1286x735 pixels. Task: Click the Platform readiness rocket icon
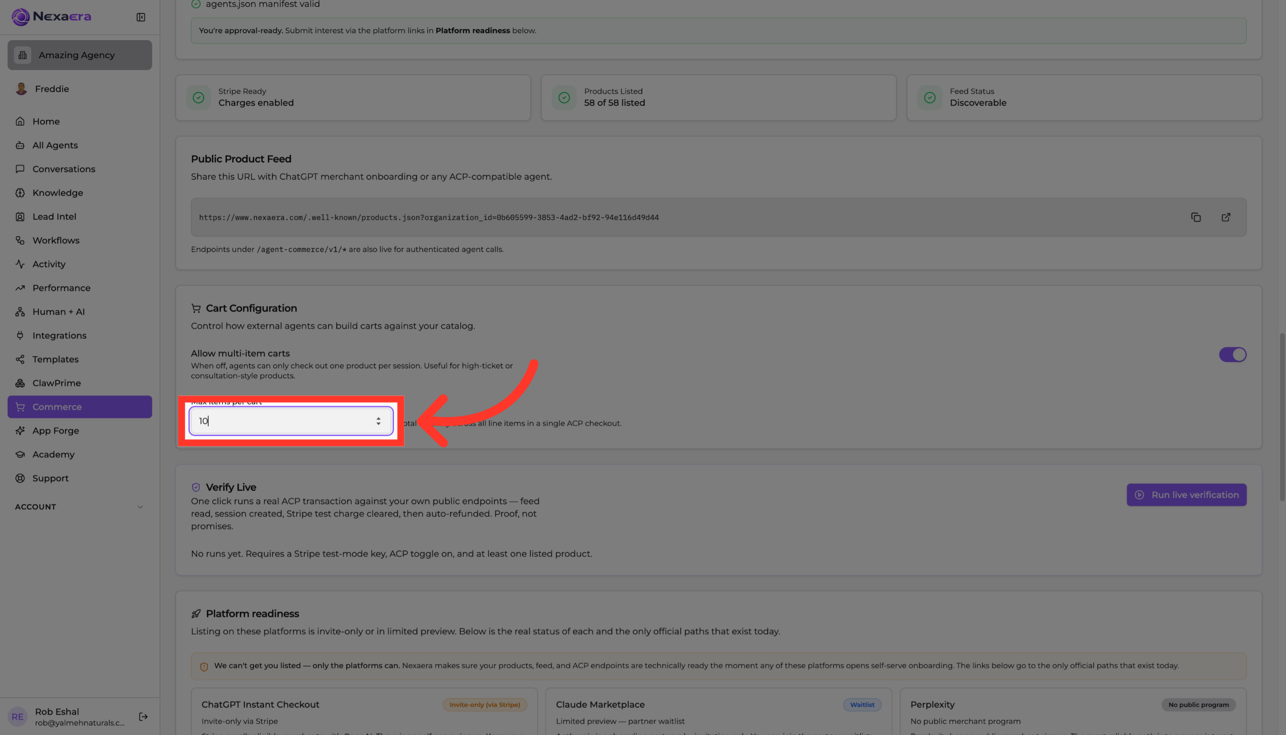tap(196, 614)
